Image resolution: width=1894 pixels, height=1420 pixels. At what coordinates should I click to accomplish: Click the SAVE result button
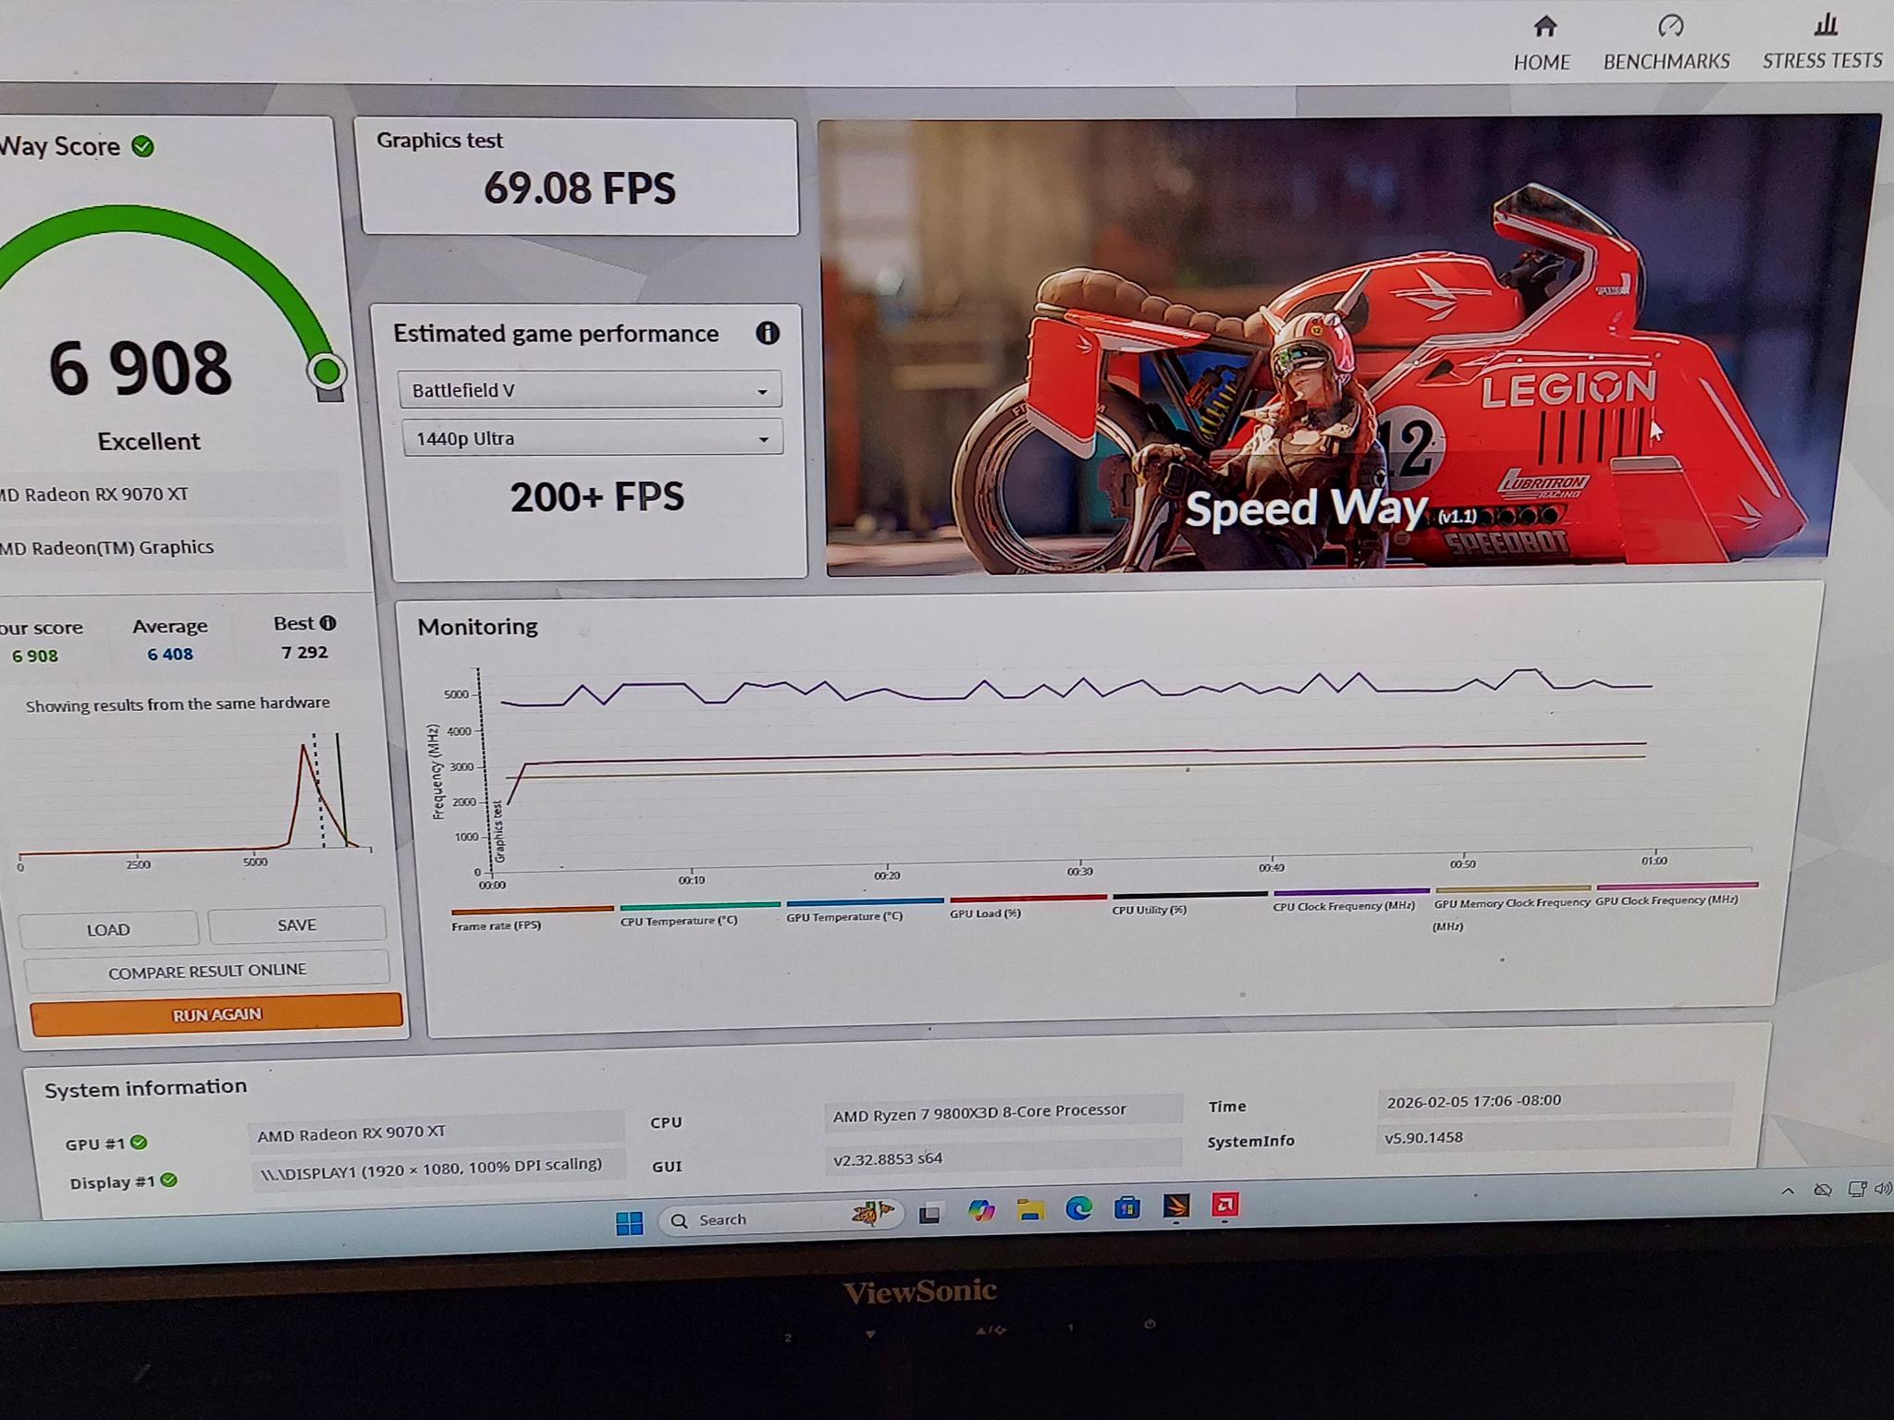[x=297, y=924]
